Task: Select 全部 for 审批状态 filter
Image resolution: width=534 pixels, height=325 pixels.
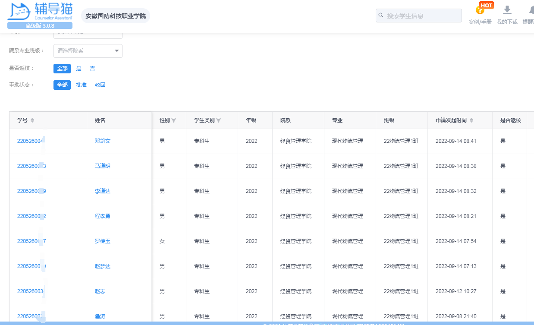Action: (x=62, y=85)
